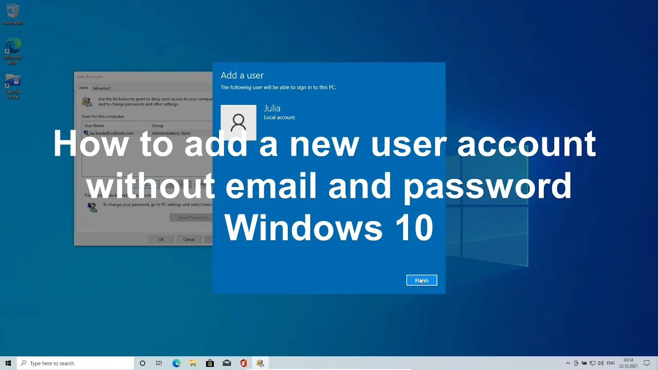Screen dimensions: 658x370
Task: Open the volume control in the tray
Action: [x=600, y=363]
